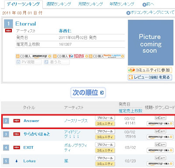This screenshot has height=168, width=175.
Task: Open オリコンランキングについて link
Action: coord(150,13)
